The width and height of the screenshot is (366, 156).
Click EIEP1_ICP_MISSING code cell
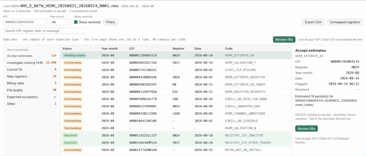click(x=241, y=70)
